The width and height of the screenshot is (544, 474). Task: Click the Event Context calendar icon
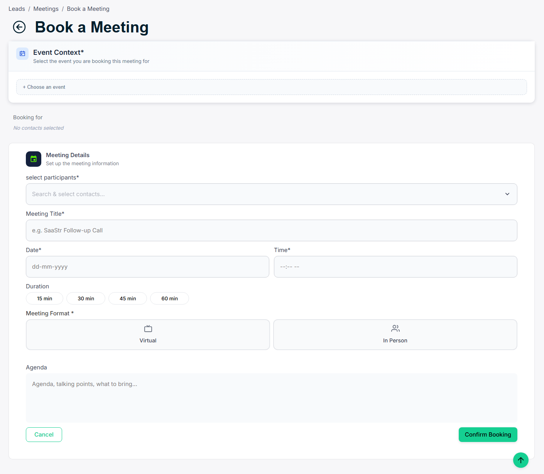[22, 54]
